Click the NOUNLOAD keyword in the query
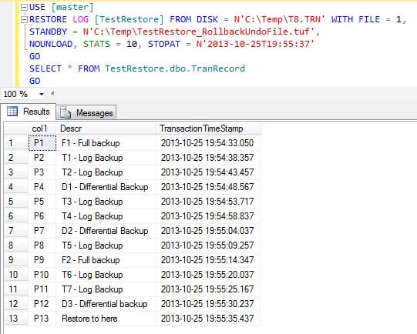The height and width of the screenshot is (334, 417). 51,44
